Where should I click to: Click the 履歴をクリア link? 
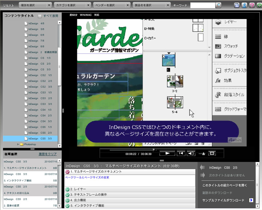coord(48,154)
